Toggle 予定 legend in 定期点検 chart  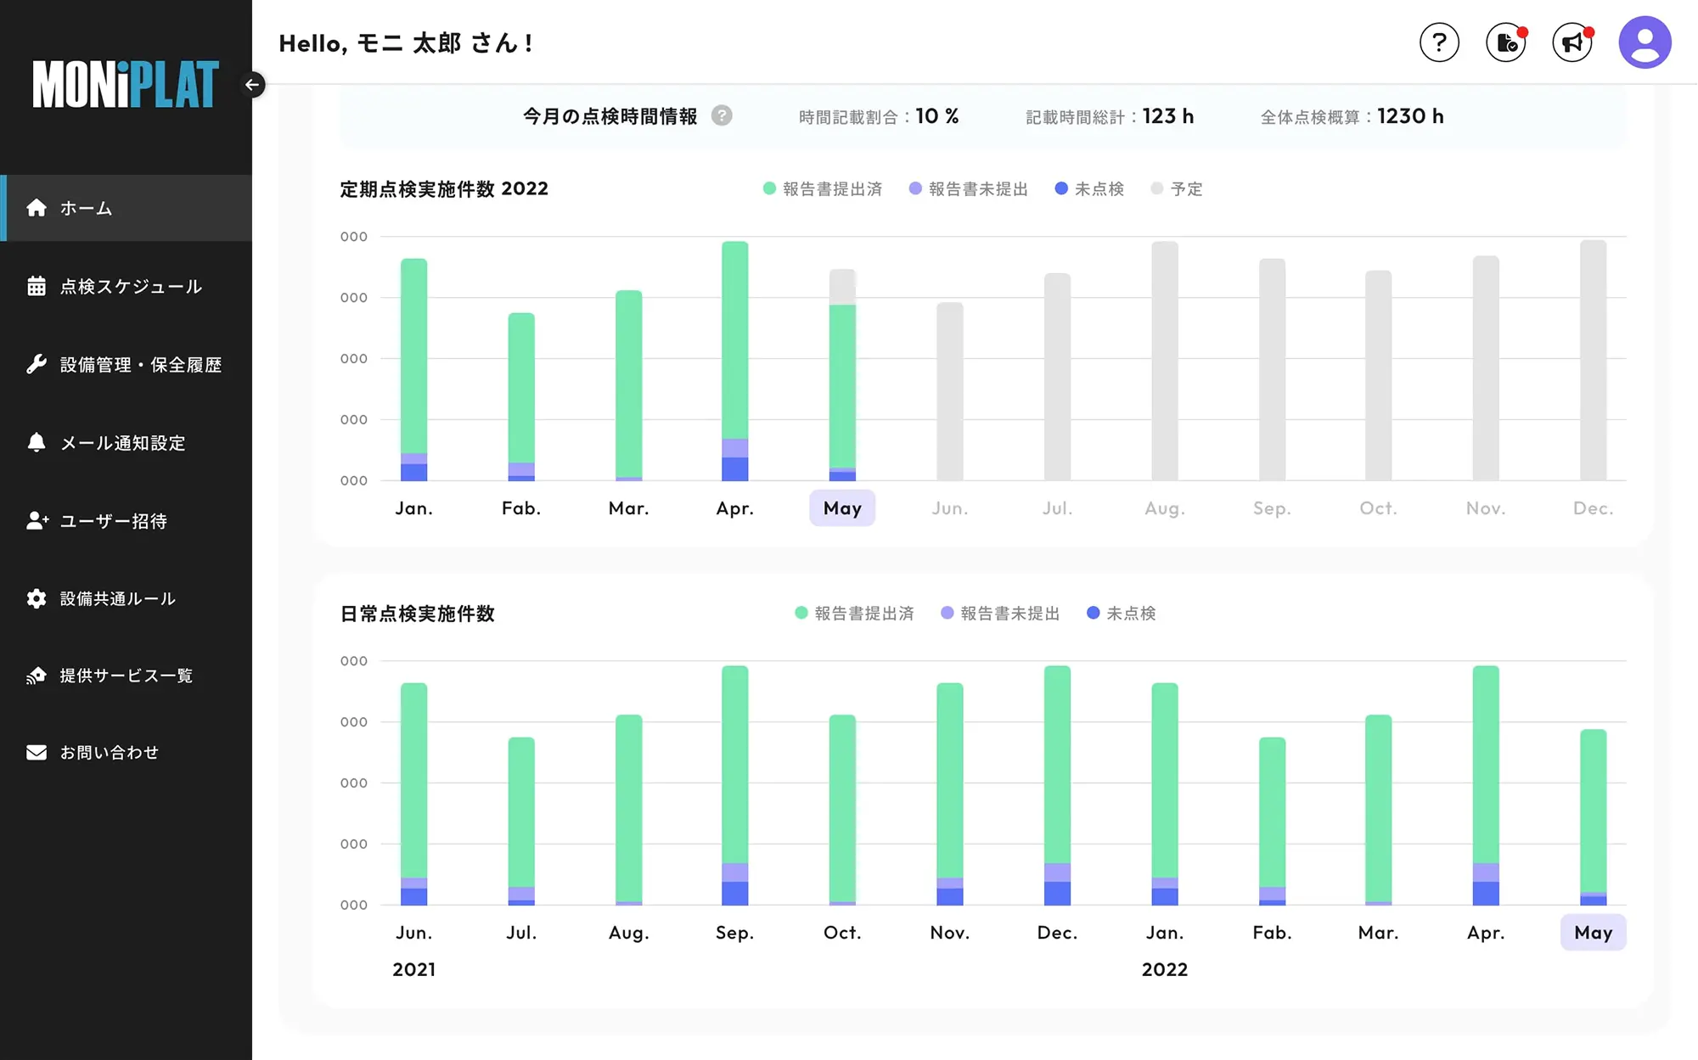1177,188
